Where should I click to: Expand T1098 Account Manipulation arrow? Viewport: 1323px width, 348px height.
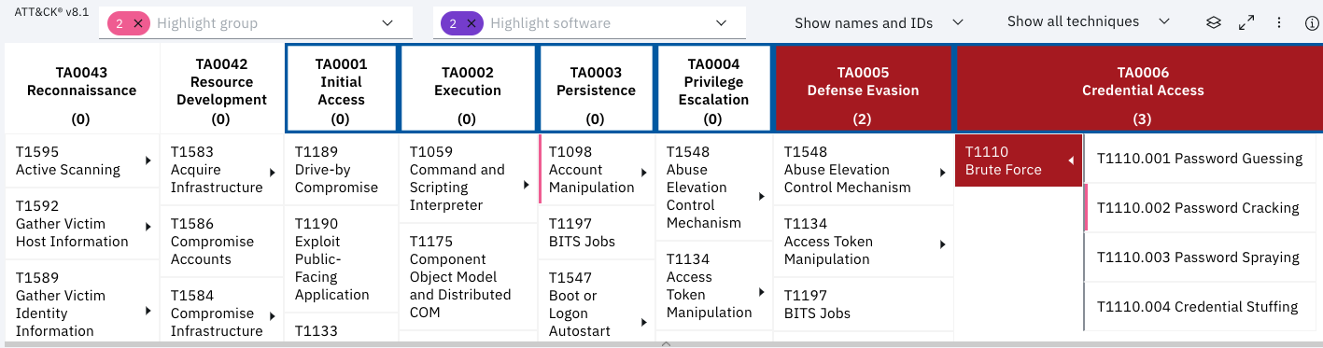pyautogui.click(x=644, y=173)
